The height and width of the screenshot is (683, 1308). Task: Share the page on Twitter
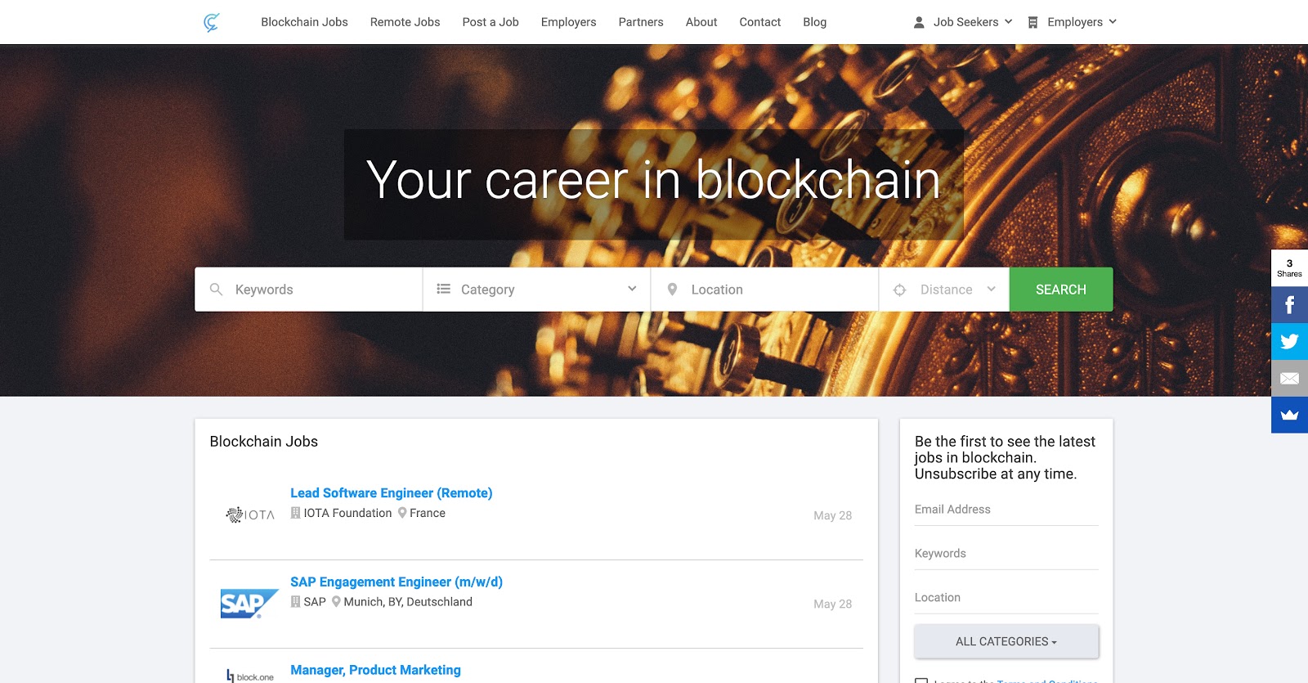tap(1289, 342)
